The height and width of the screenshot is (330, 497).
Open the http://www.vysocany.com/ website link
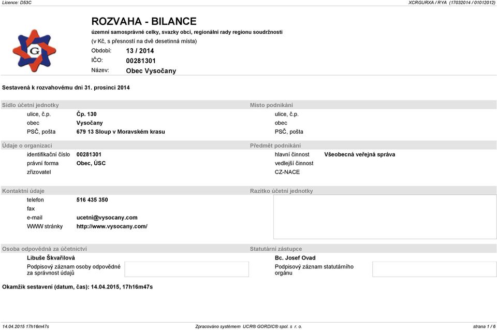[112, 226]
